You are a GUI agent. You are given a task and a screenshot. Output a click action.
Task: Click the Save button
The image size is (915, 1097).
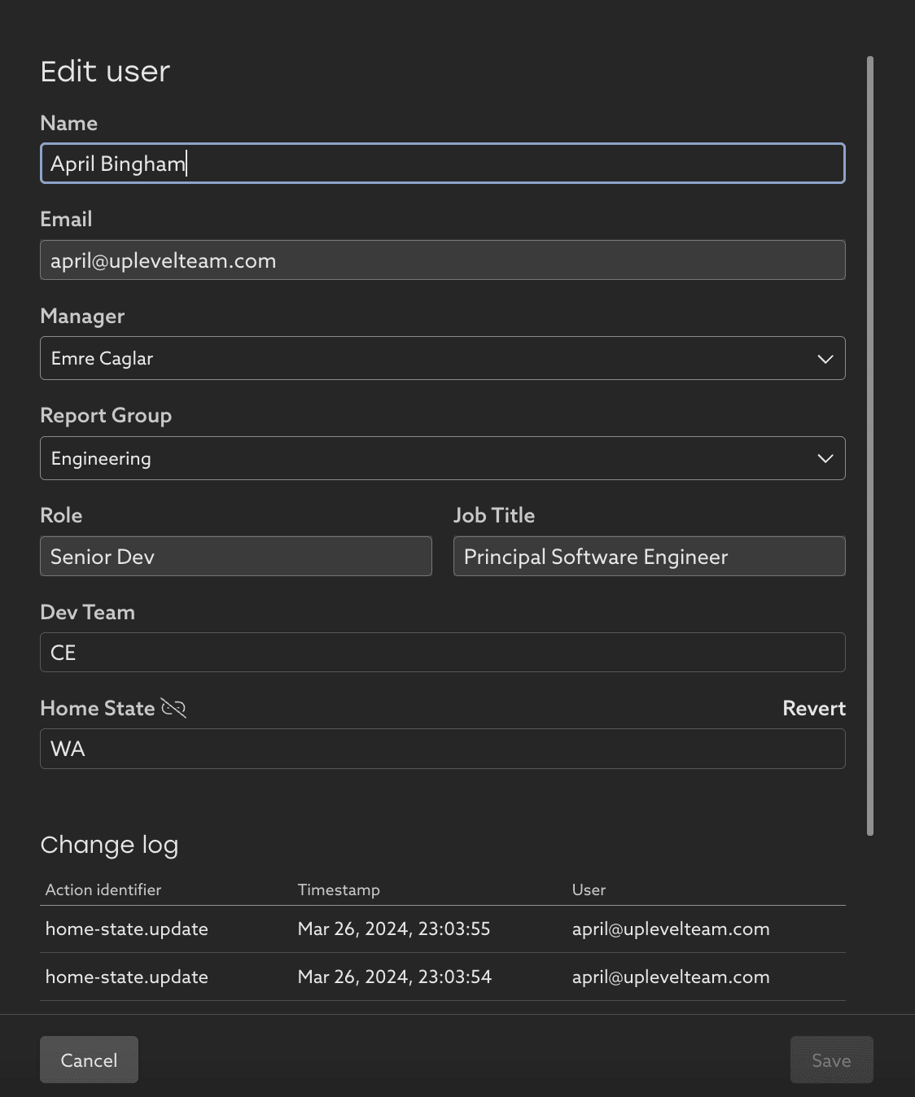tap(831, 1060)
